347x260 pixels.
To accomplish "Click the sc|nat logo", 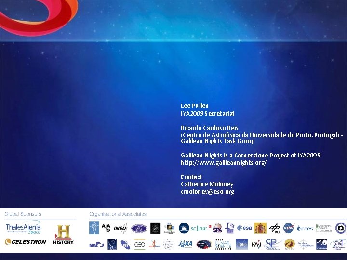I will (x=201, y=228).
